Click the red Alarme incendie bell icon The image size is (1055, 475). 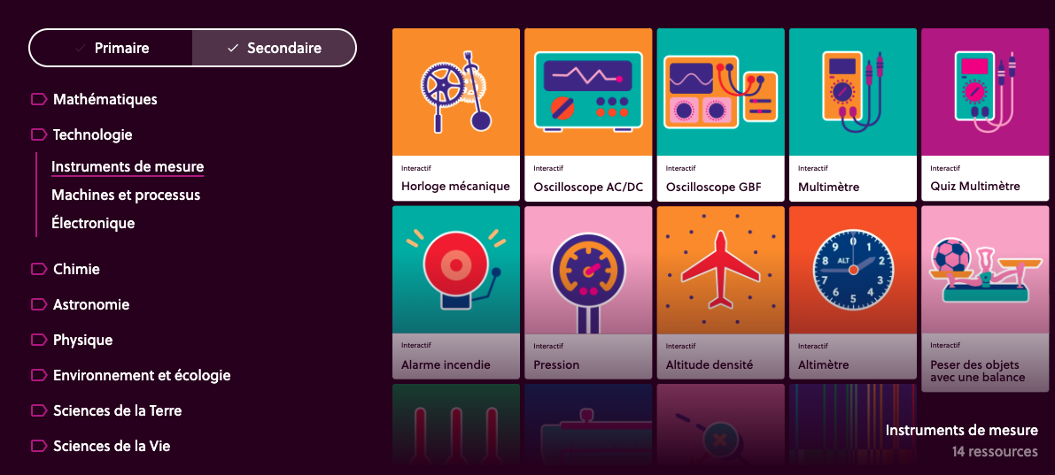[455, 270]
